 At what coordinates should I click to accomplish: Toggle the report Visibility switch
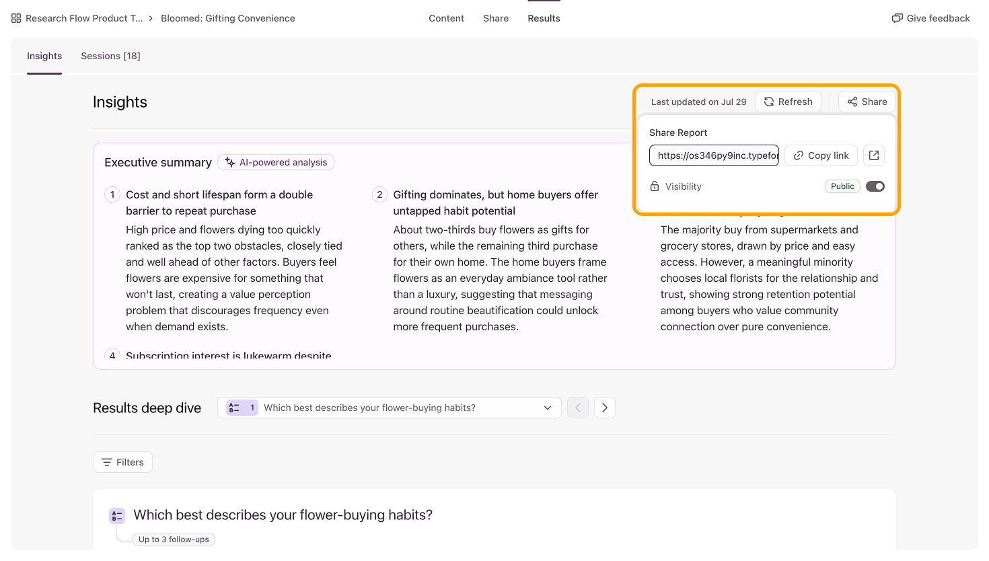click(x=875, y=186)
